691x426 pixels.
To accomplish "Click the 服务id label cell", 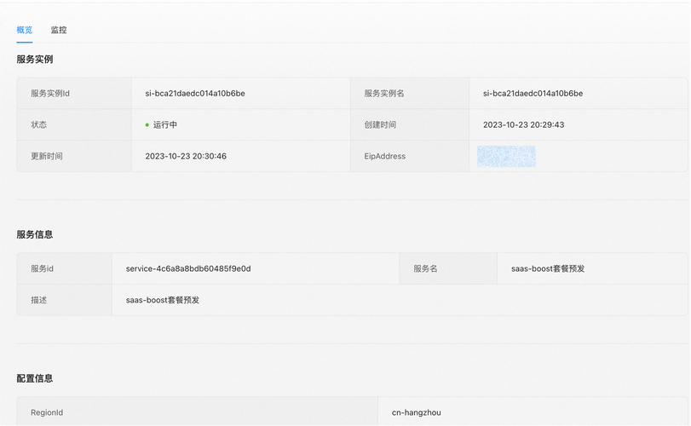I will pos(65,268).
